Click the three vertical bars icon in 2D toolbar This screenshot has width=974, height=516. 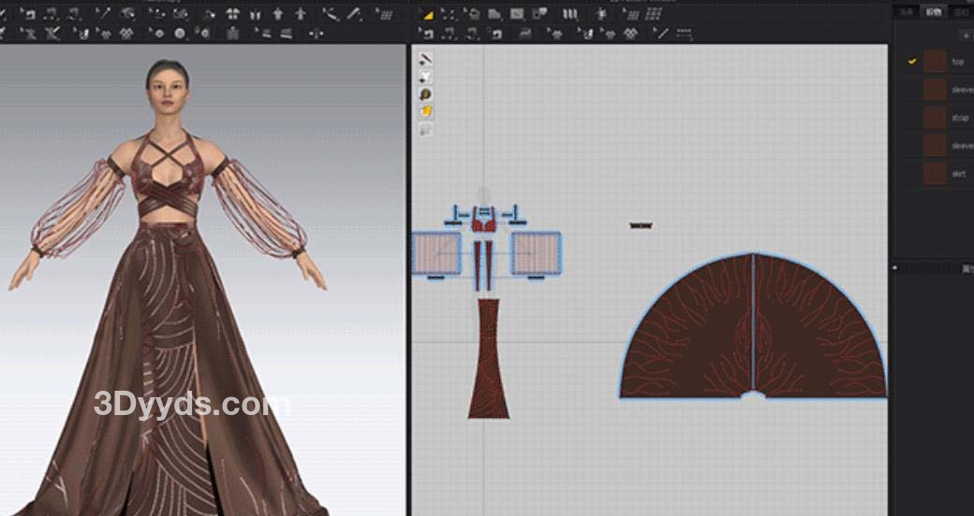[x=569, y=14]
